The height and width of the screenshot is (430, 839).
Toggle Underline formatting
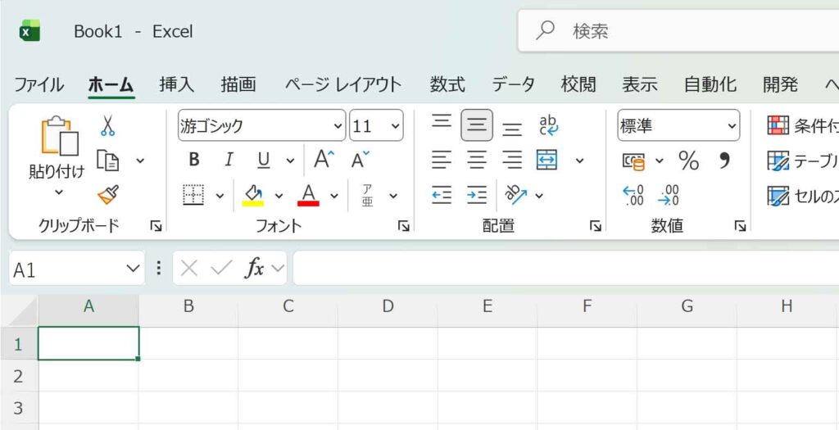pyautogui.click(x=263, y=160)
